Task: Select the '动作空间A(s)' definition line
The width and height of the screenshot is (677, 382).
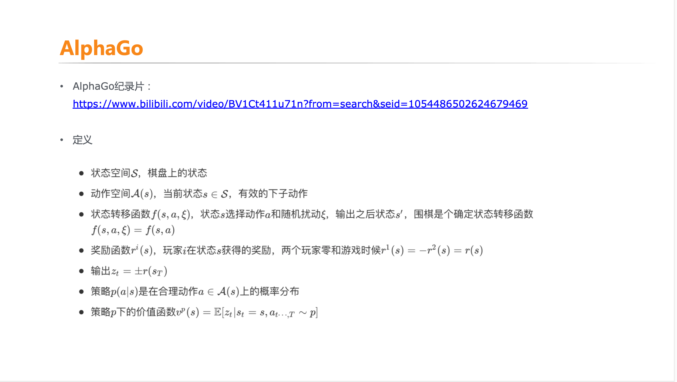Action: (199, 193)
